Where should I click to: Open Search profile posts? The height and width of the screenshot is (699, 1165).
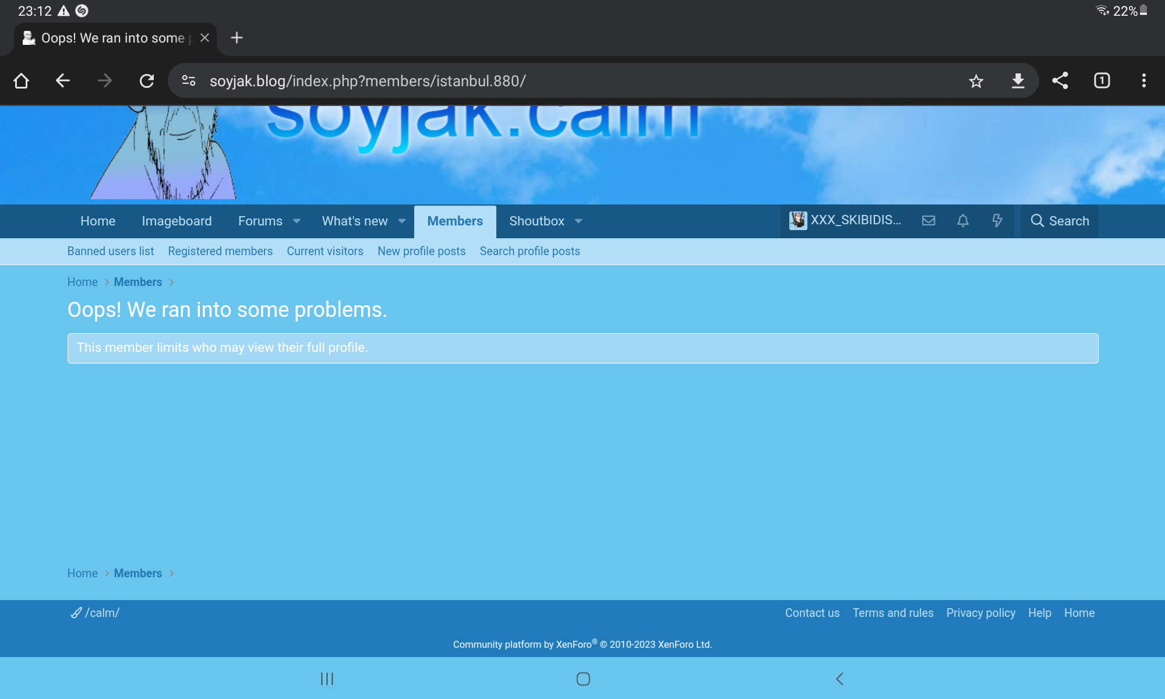530,251
